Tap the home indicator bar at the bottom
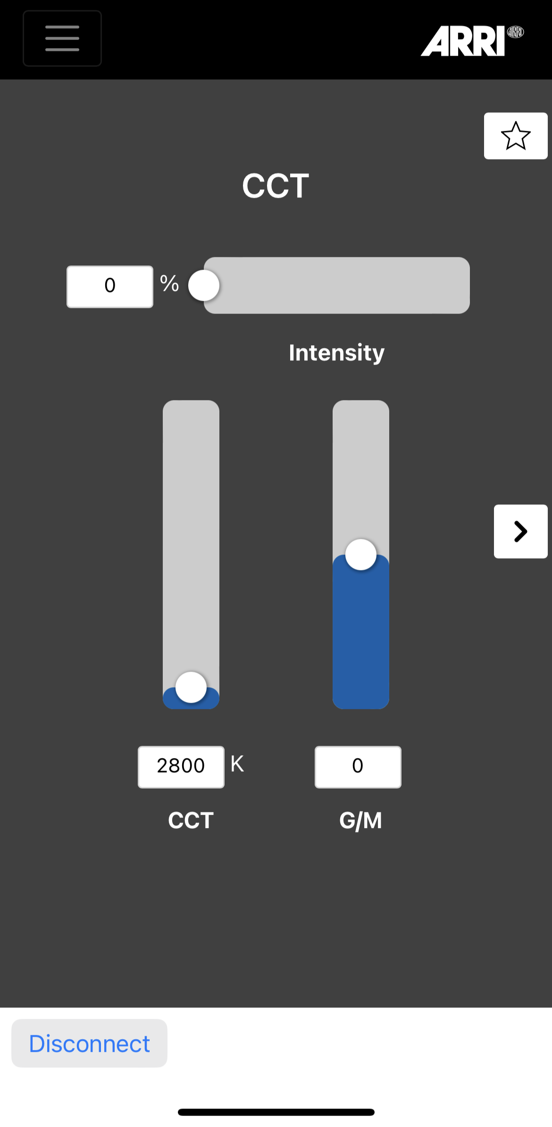The width and height of the screenshot is (552, 1127). coord(276,1112)
